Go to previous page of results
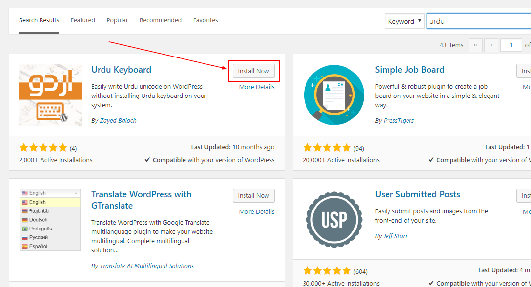 coord(491,45)
